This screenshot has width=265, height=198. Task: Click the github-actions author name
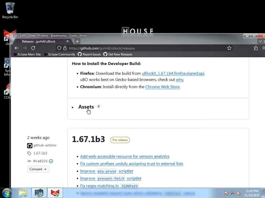[x=45, y=145]
